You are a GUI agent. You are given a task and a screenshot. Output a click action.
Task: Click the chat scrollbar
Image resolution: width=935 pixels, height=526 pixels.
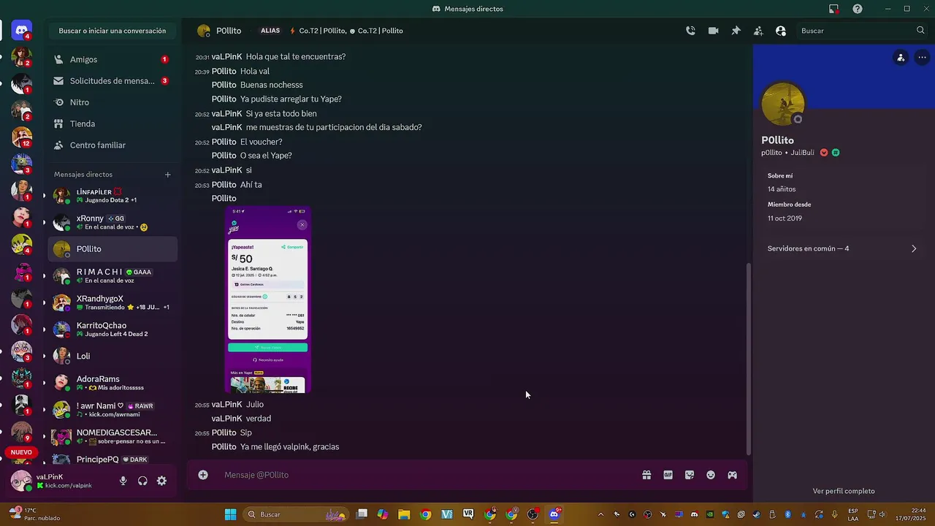point(749,358)
